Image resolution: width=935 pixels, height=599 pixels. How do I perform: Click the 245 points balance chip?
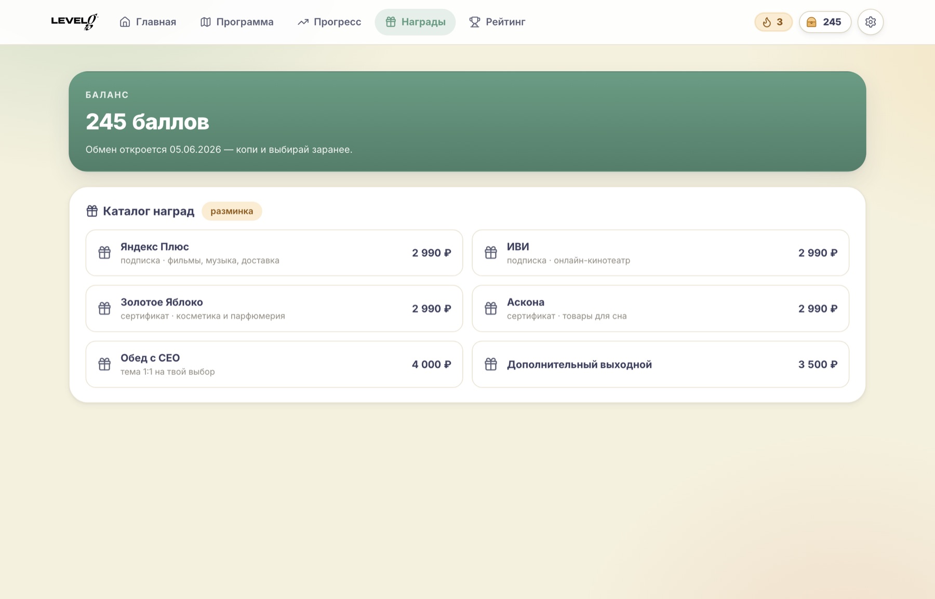pyautogui.click(x=825, y=22)
